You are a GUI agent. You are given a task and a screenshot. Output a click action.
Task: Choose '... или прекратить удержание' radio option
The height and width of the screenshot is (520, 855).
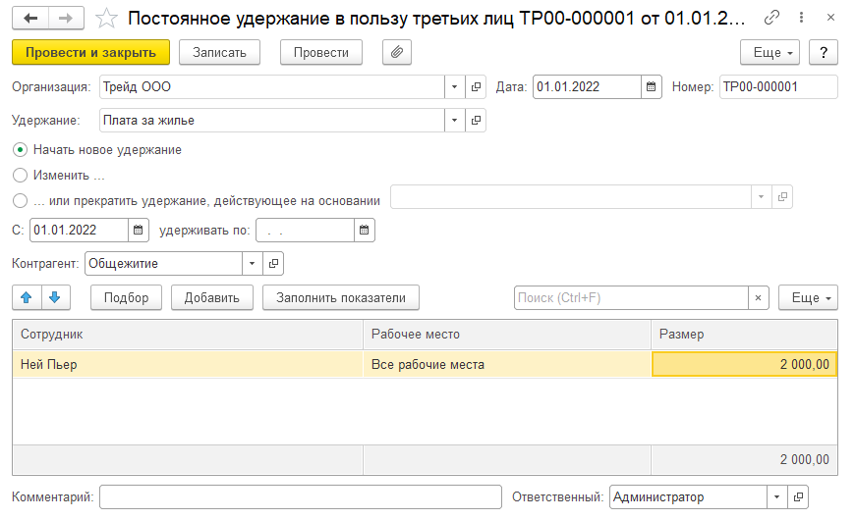(20, 200)
